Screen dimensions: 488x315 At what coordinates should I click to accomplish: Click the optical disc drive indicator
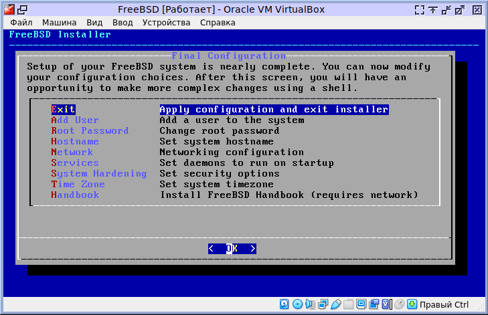297,304
